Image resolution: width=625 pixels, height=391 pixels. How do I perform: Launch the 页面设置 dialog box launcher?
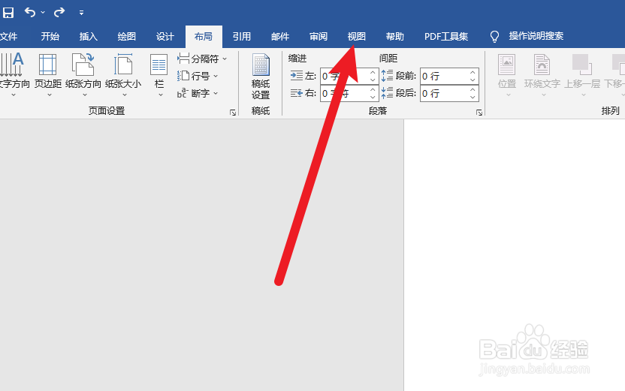click(x=233, y=113)
